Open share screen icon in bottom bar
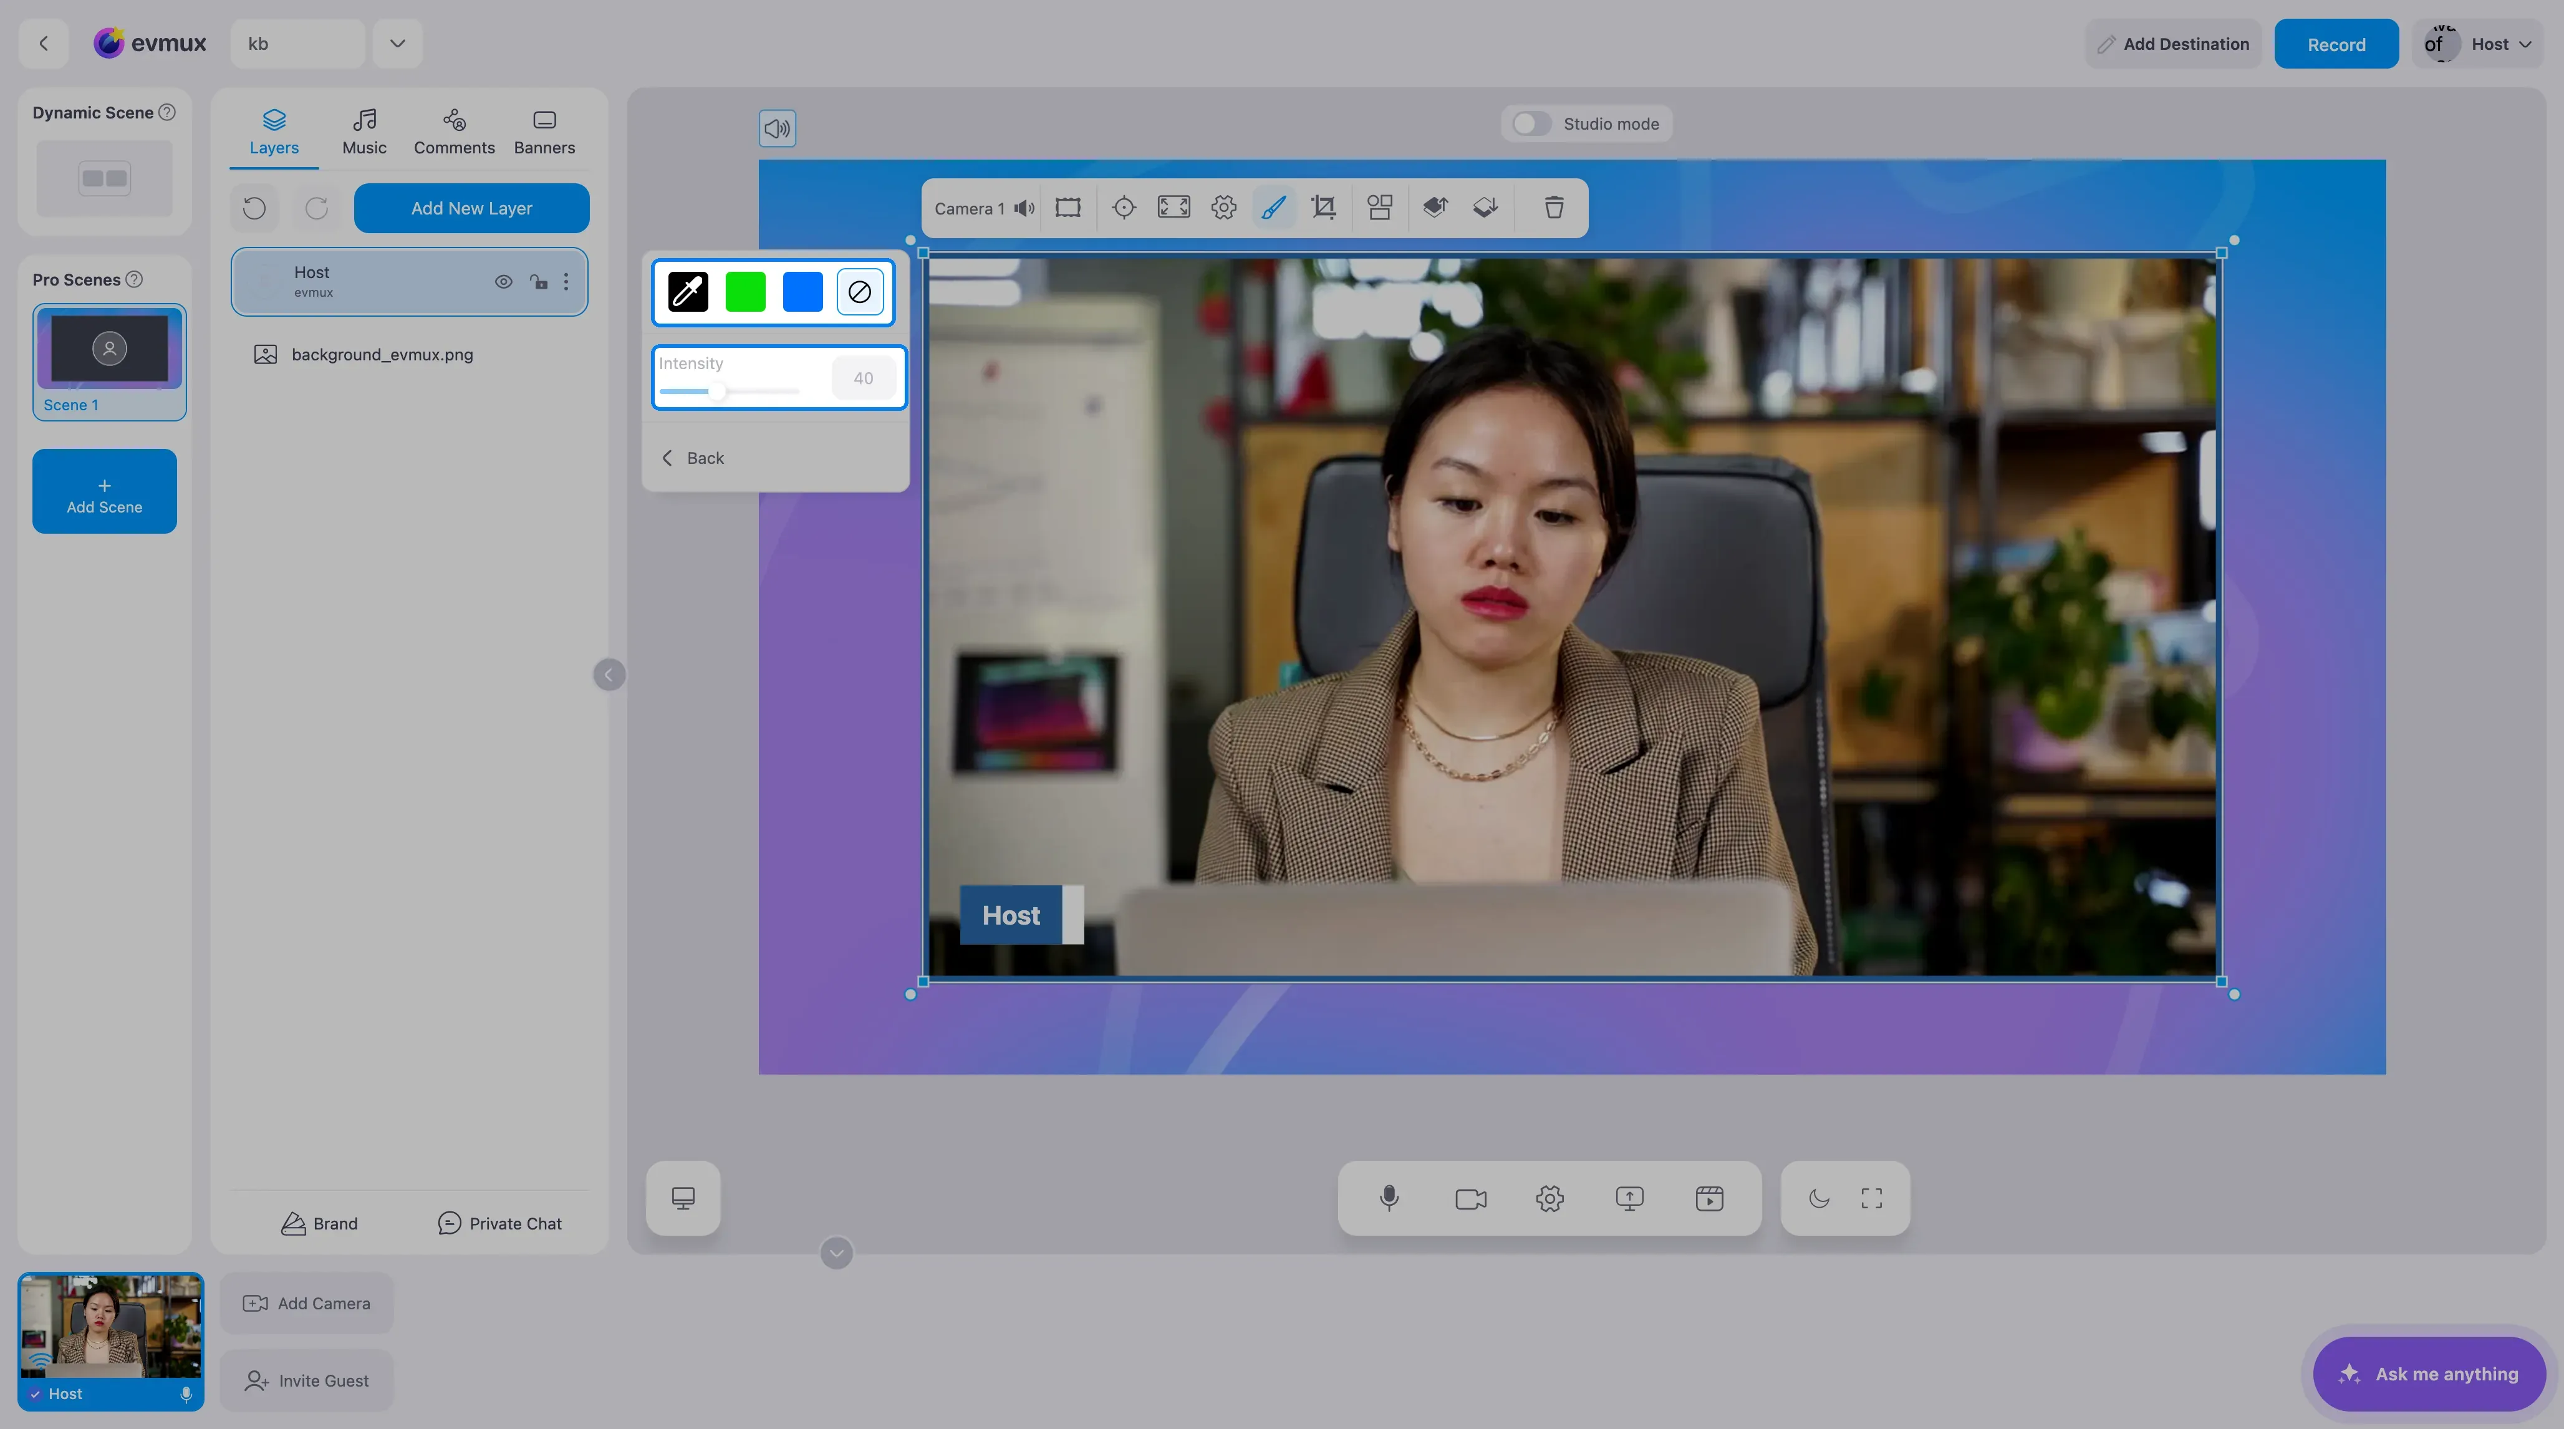The width and height of the screenshot is (2564, 1429). coord(1629,1198)
